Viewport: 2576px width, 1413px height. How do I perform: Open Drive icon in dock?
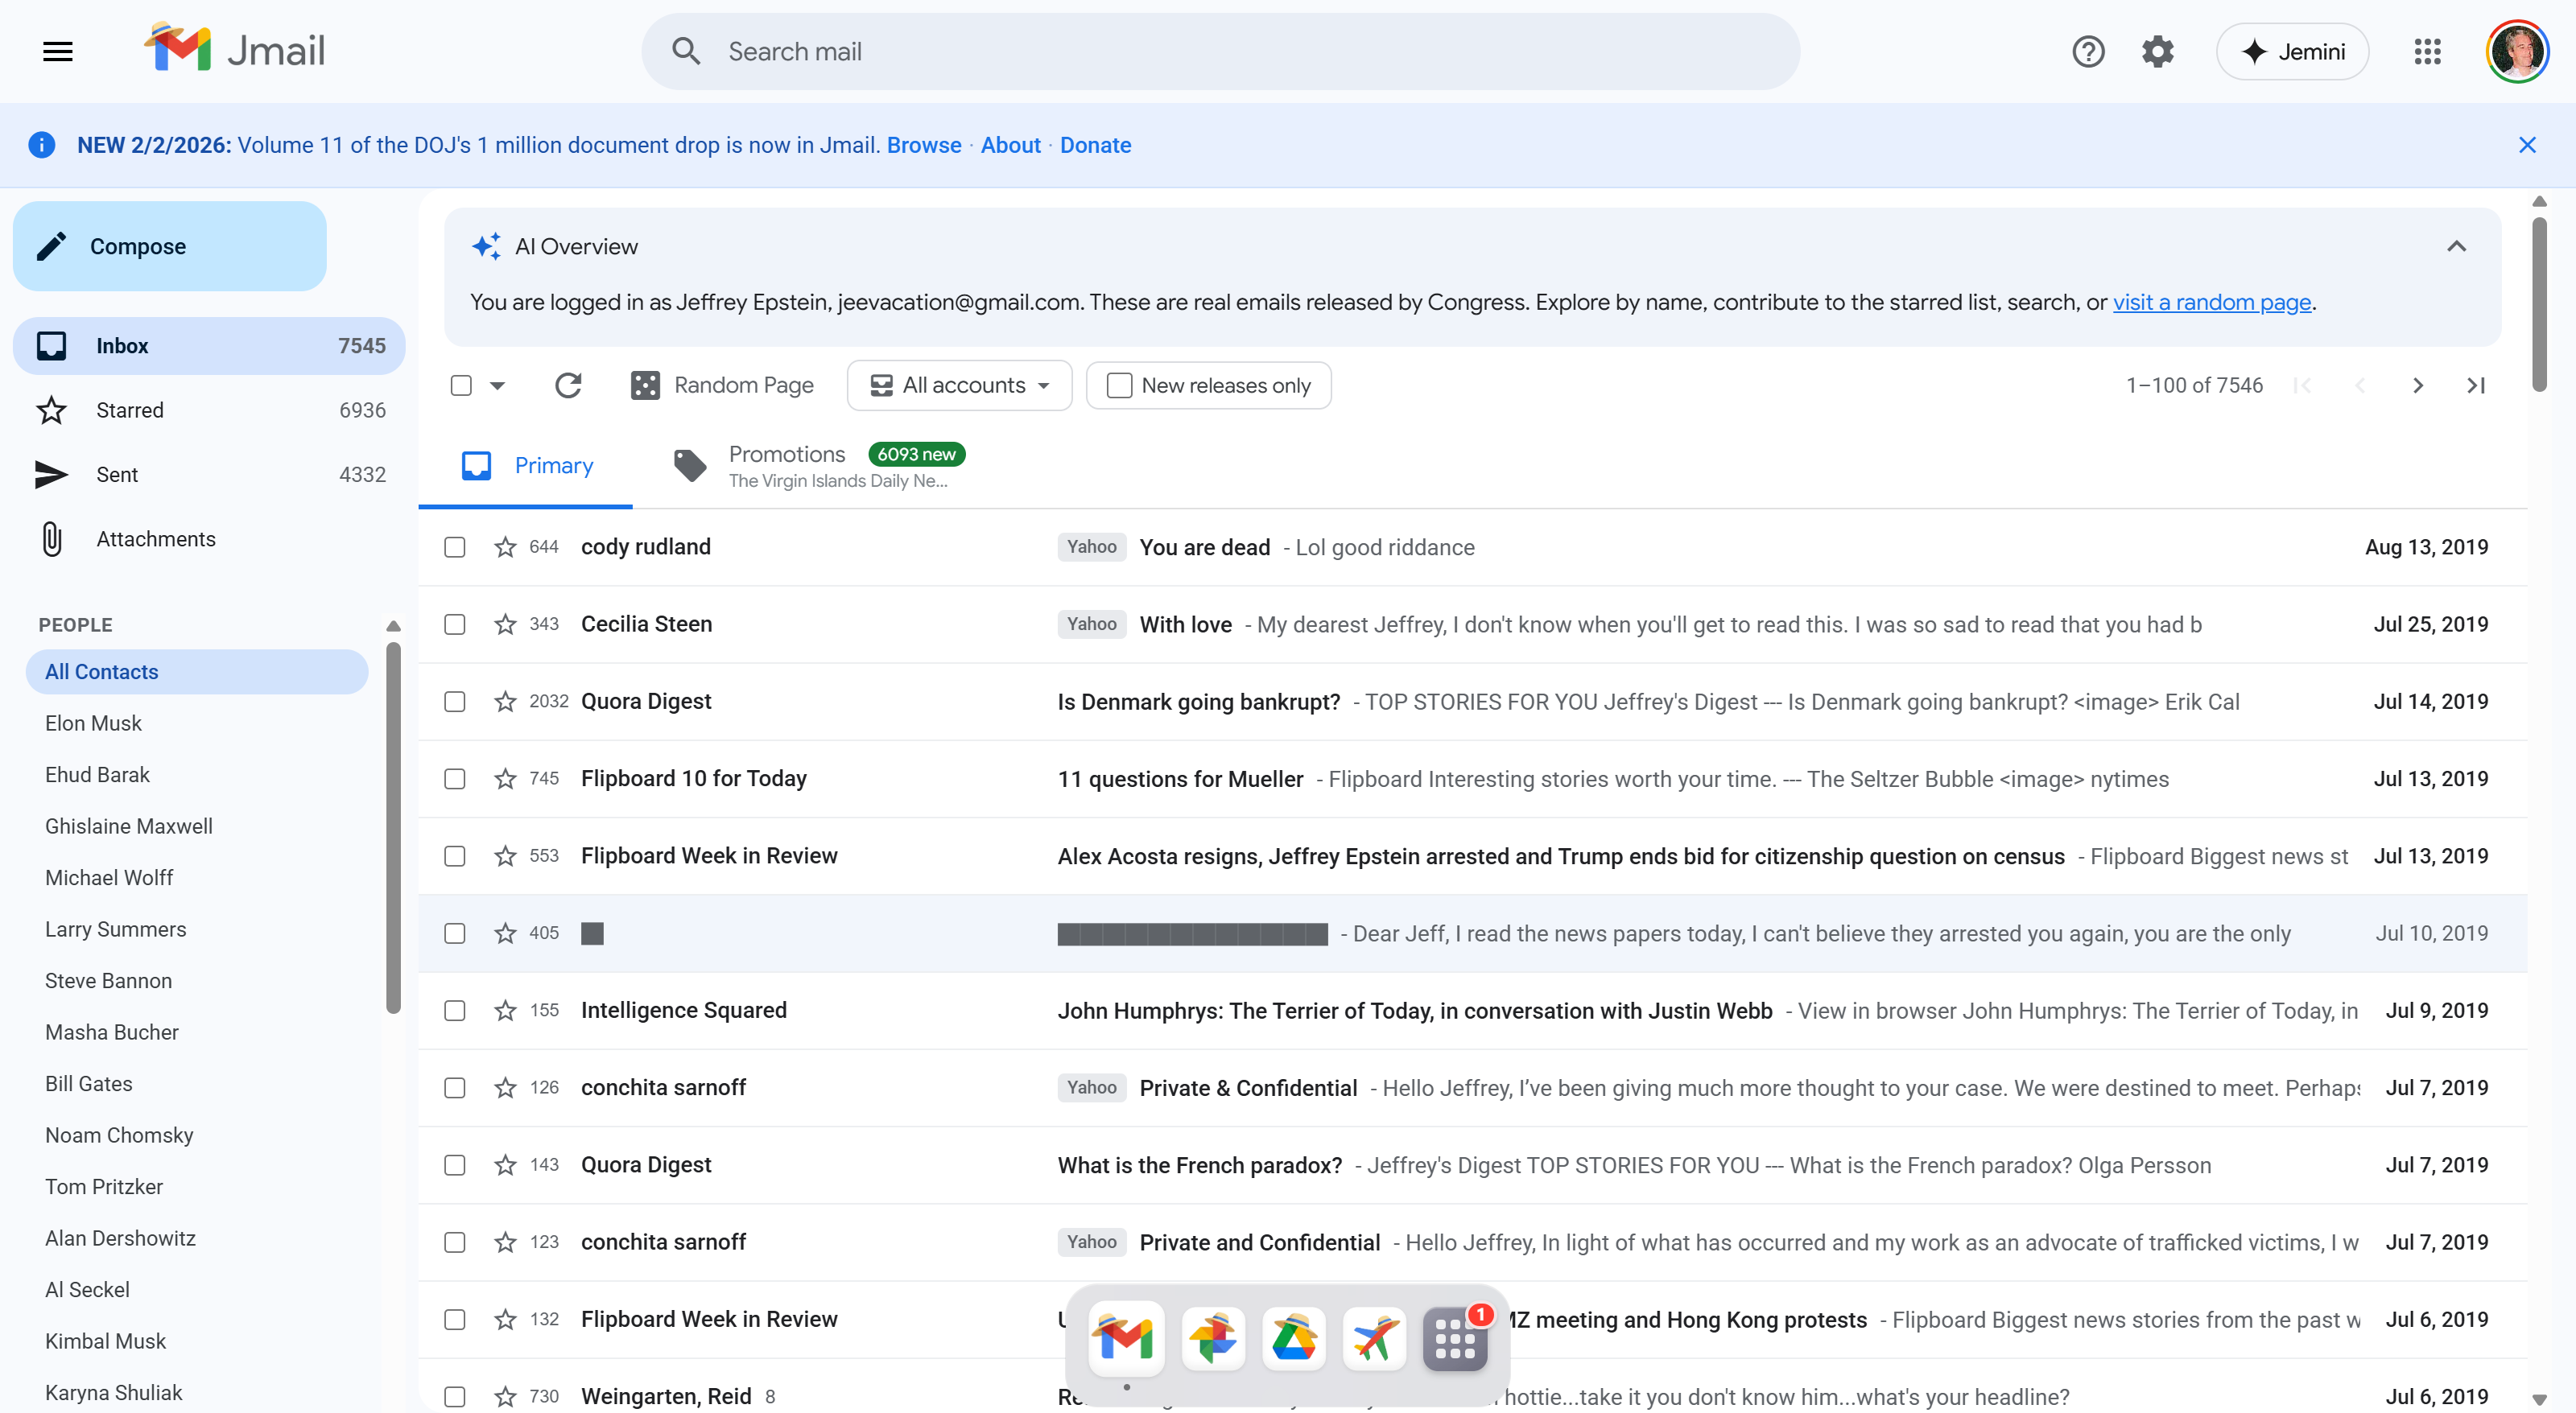click(1293, 1338)
